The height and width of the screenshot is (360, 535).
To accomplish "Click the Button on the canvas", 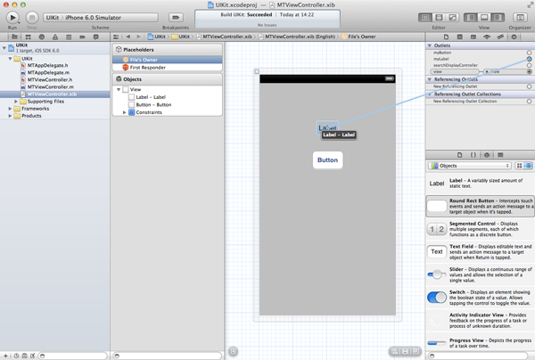I will coord(327,160).
